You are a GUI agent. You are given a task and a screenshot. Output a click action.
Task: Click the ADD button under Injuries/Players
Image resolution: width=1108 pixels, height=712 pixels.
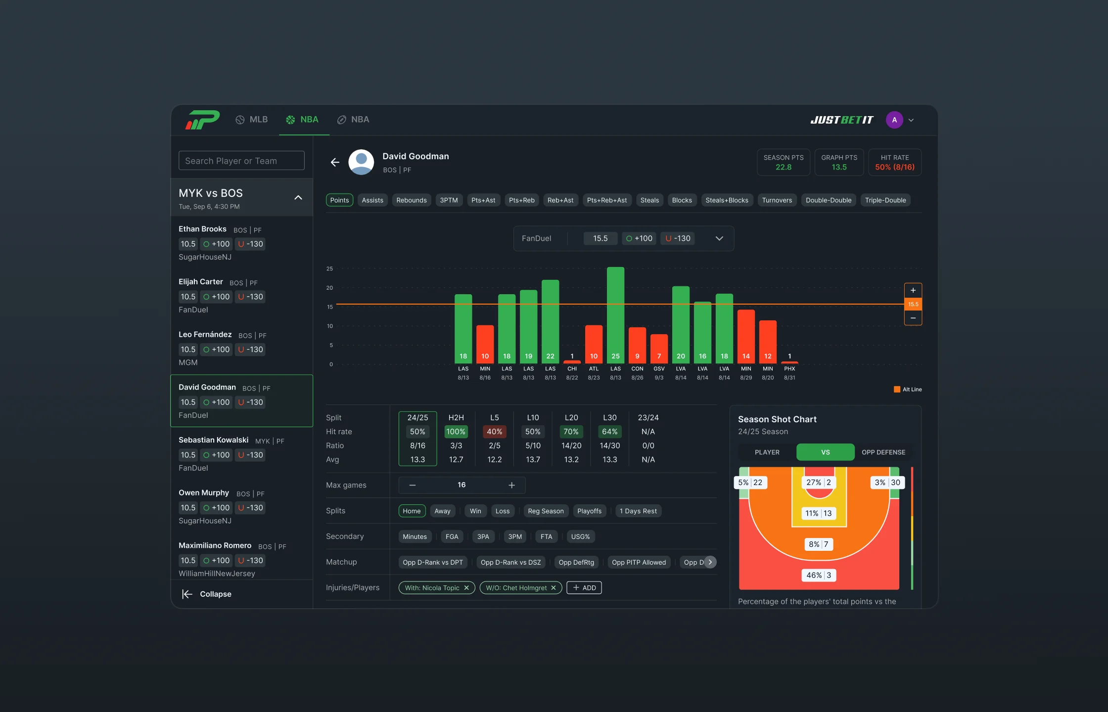(x=584, y=587)
